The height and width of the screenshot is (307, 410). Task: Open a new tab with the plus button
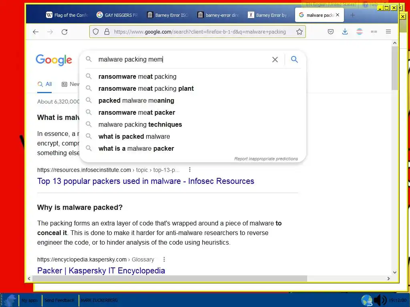pyautogui.click(x=352, y=15)
